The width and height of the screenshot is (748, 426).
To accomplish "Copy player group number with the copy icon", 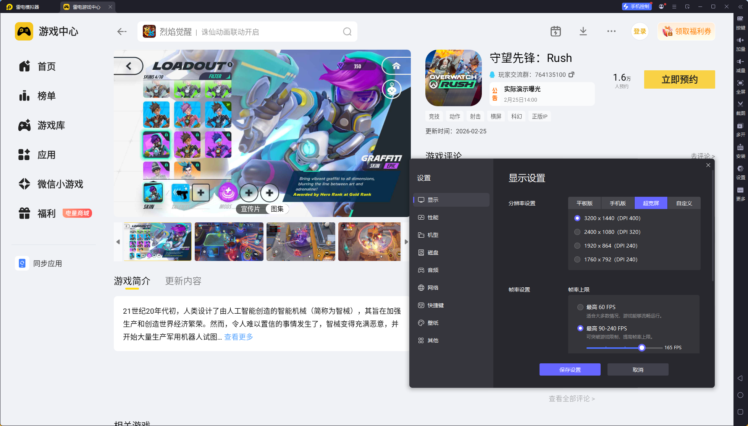I will (x=571, y=75).
